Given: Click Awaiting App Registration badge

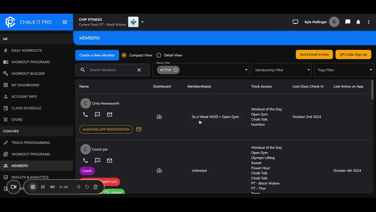Looking at the screenshot, I should coord(106,129).
